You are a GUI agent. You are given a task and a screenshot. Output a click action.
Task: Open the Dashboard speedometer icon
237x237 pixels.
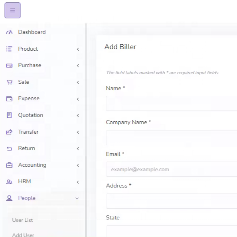(9, 32)
